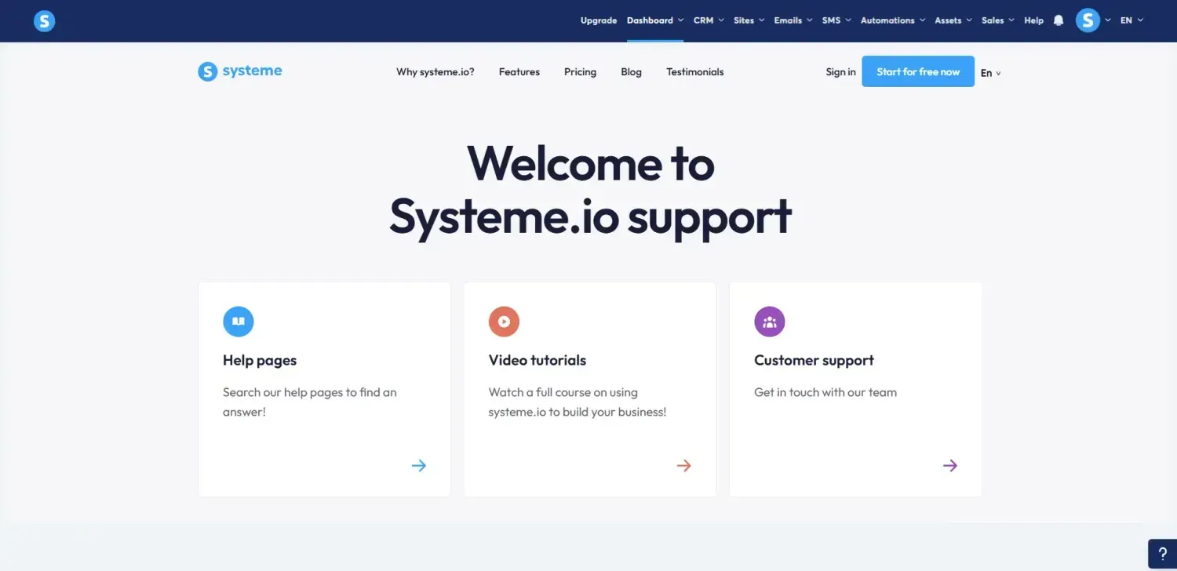Click the orange arrow on the Video tutorials card
Screen dimensions: 1177x571
tap(684, 466)
